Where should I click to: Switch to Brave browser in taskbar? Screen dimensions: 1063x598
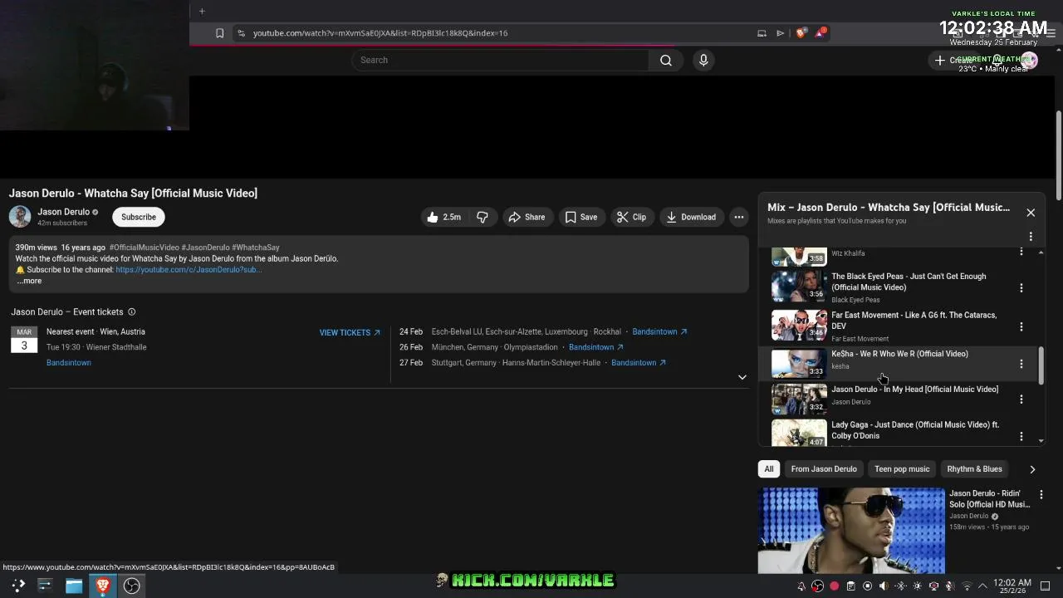(103, 586)
